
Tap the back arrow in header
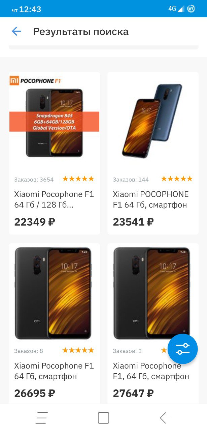click(16, 32)
